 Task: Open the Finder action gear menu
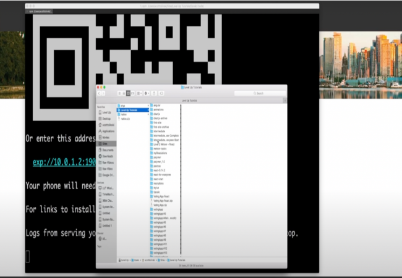[x=147, y=93]
